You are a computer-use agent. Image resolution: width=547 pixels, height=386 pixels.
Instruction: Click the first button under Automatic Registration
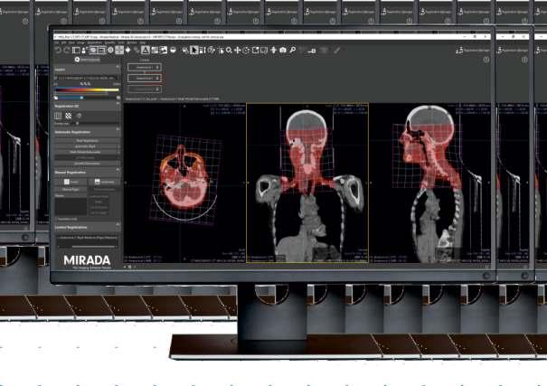click(x=87, y=140)
